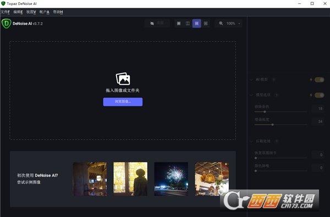Collapse the 后期处理 section chevron
Image resolution: width=330 pixels, height=217 pixels.
(x=251, y=141)
